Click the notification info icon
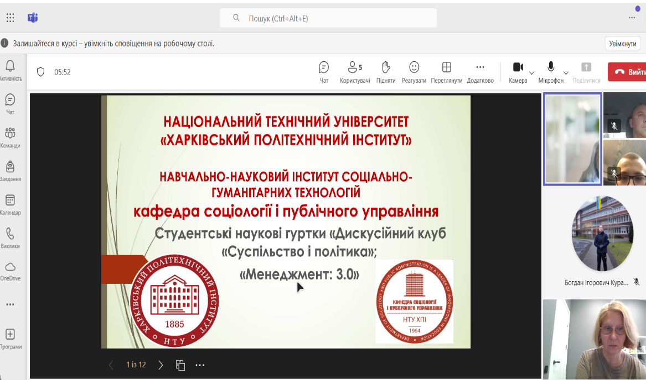 [4, 43]
